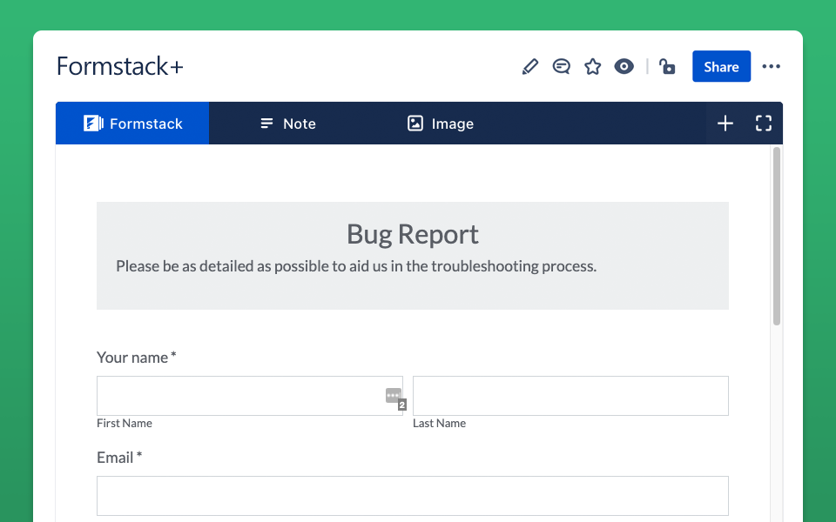Click the Last Name input field

coord(570,396)
